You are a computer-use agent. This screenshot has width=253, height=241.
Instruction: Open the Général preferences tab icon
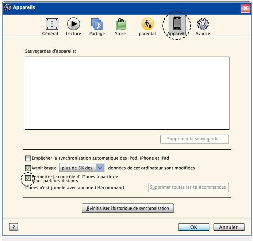52,24
